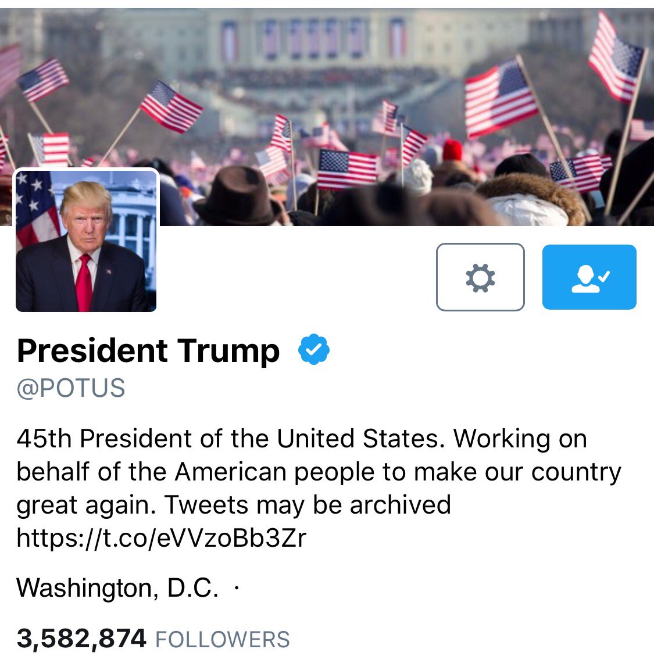Viewport: 654px width, 667px height.
Task: Tap the '45th President' bio line
Action: 302,438
